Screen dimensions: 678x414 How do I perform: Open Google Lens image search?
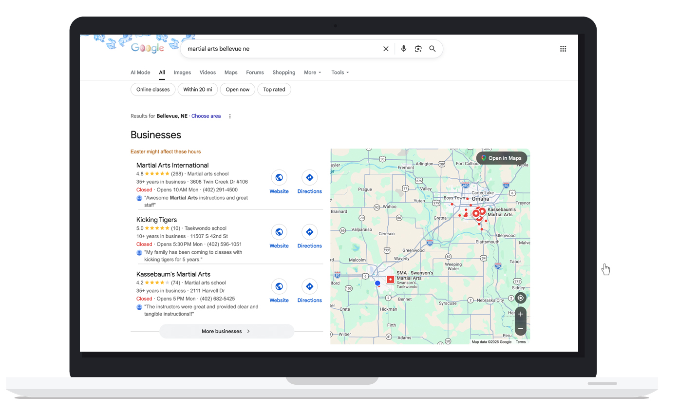pyautogui.click(x=418, y=49)
